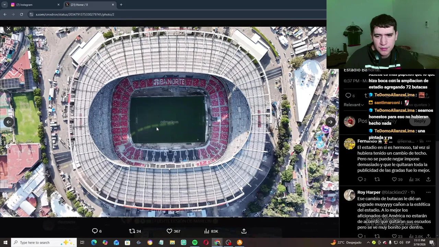Repost Fernando's comment

click(x=377, y=179)
